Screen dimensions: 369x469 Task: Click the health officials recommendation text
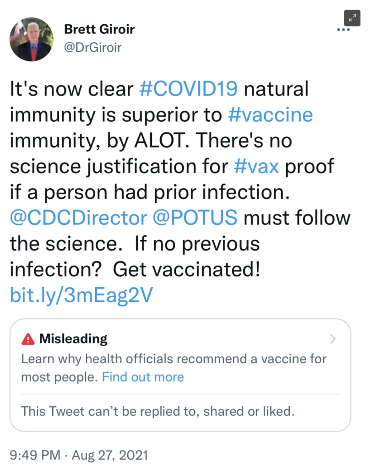(x=174, y=359)
